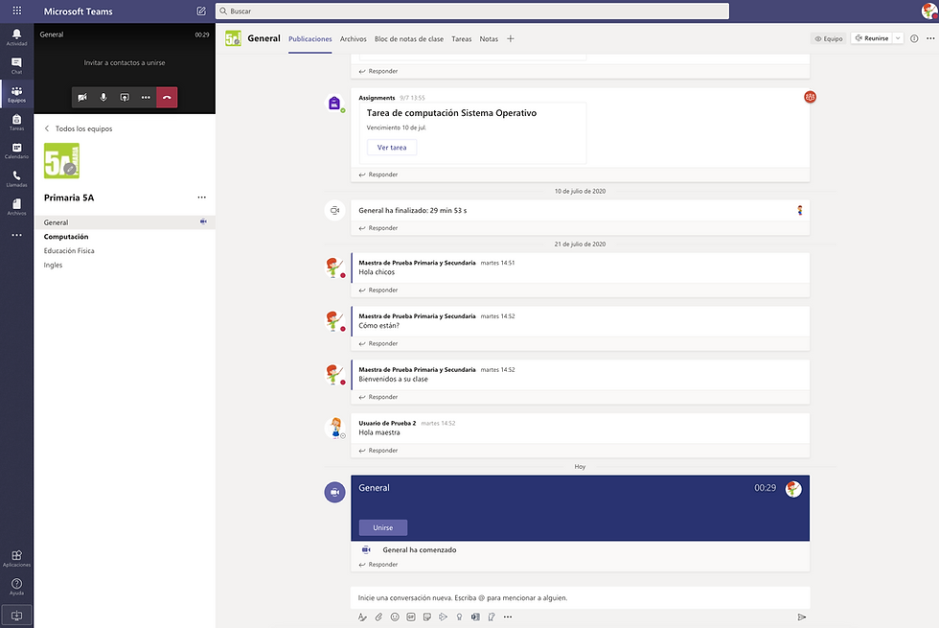939x628 pixels.
Task: Attach a file with paperclip icon
Action: pos(378,616)
